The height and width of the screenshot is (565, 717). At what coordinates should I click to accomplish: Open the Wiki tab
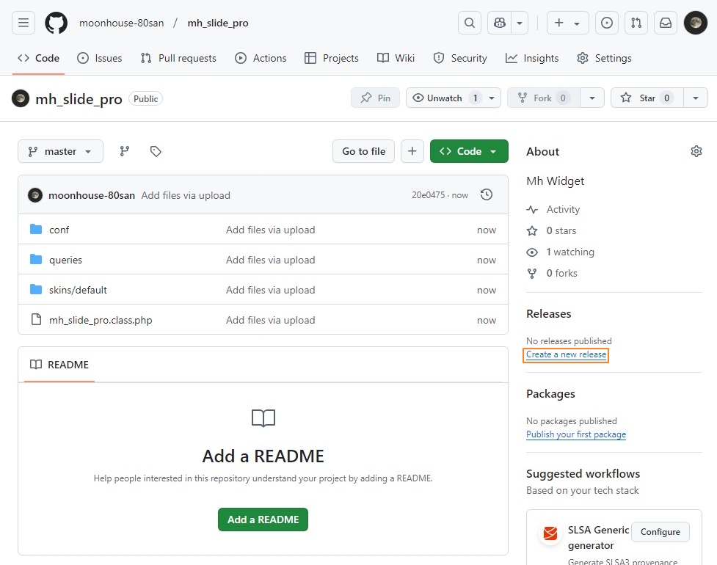[396, 58]
